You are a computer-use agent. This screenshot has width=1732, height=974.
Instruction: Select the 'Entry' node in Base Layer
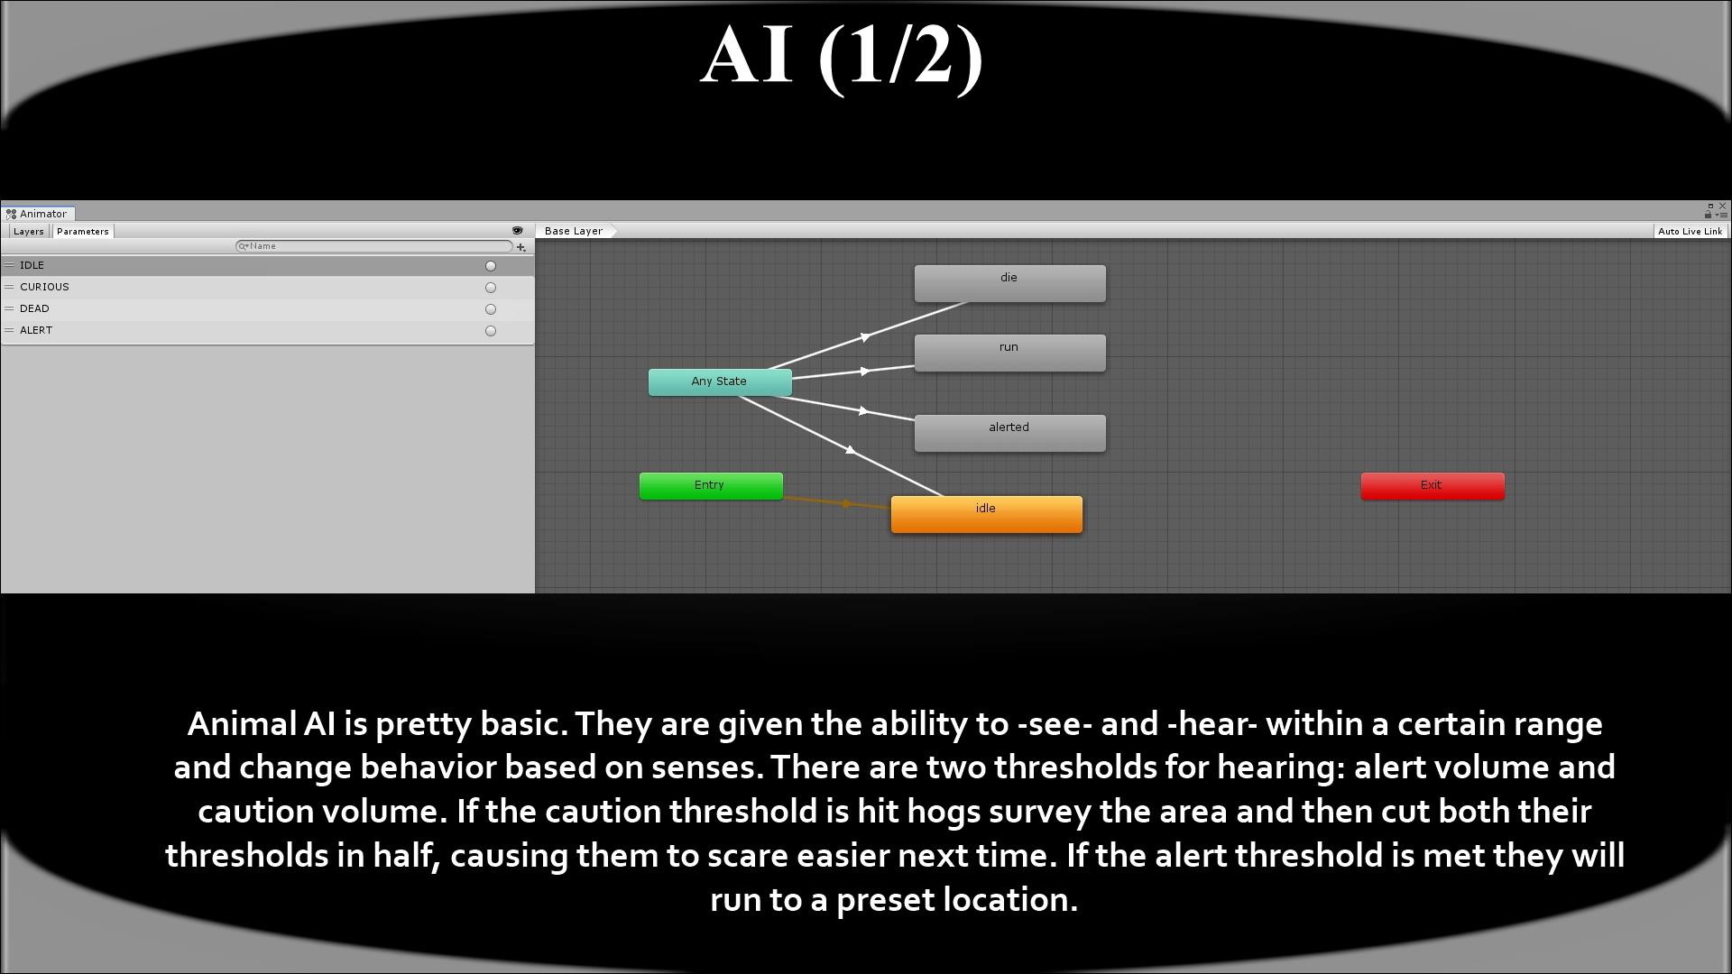click(710, 484)
